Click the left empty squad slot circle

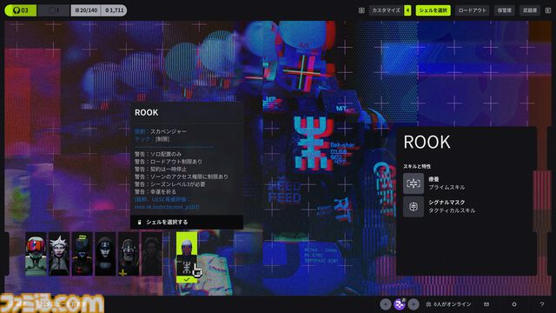pos(386,304)
